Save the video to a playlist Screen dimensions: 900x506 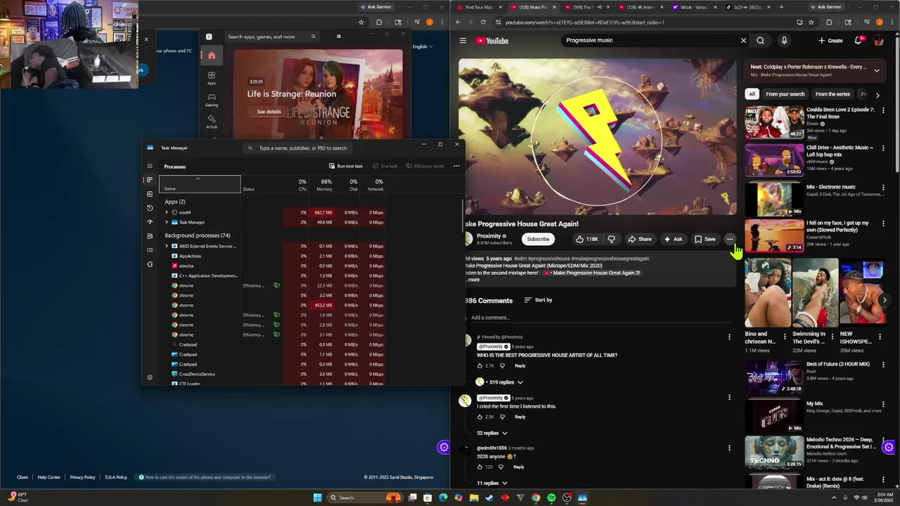[705, 239]
